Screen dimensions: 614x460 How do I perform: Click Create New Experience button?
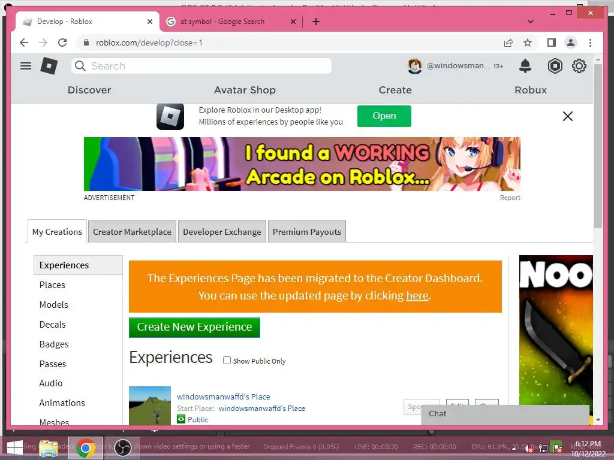click(x=194, y=328)
